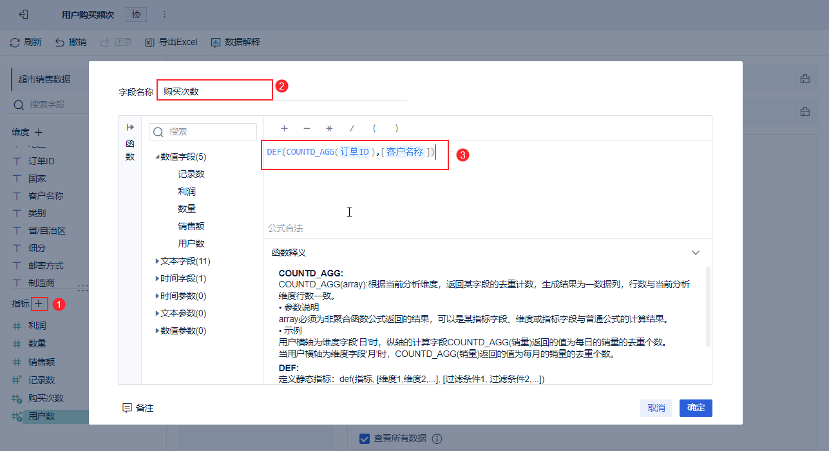This screenshot has width=829, height=451.
Task: Click the 客户名称 field chip in the formula
Action: (x=405, y=152)
